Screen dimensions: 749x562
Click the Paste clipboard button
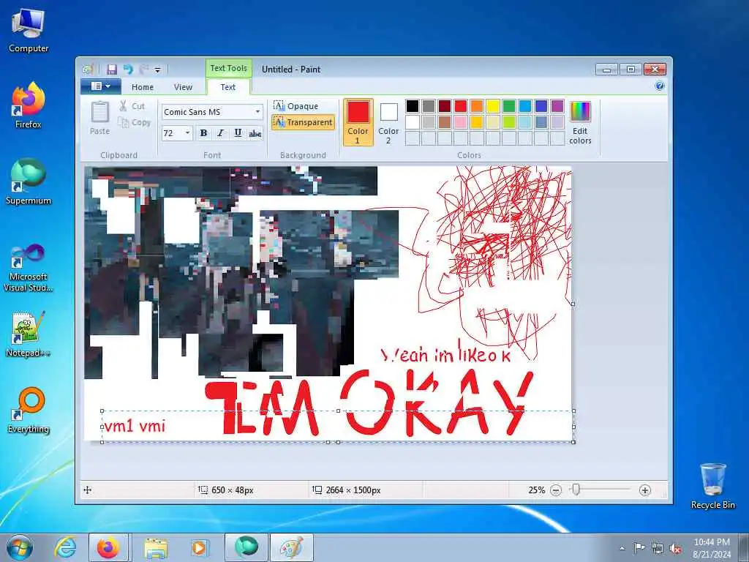tap(99, 118)
